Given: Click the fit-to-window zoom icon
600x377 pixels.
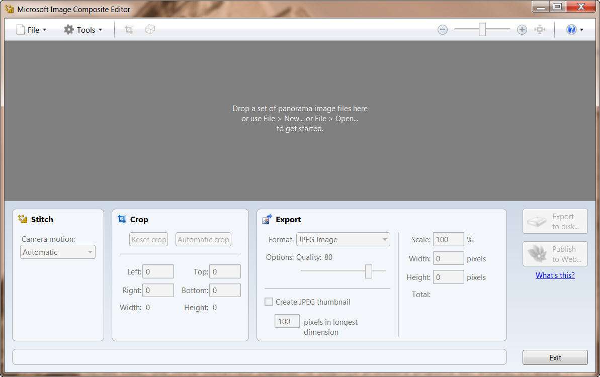Looking at the screenshot, I should [x=540, y=30].
